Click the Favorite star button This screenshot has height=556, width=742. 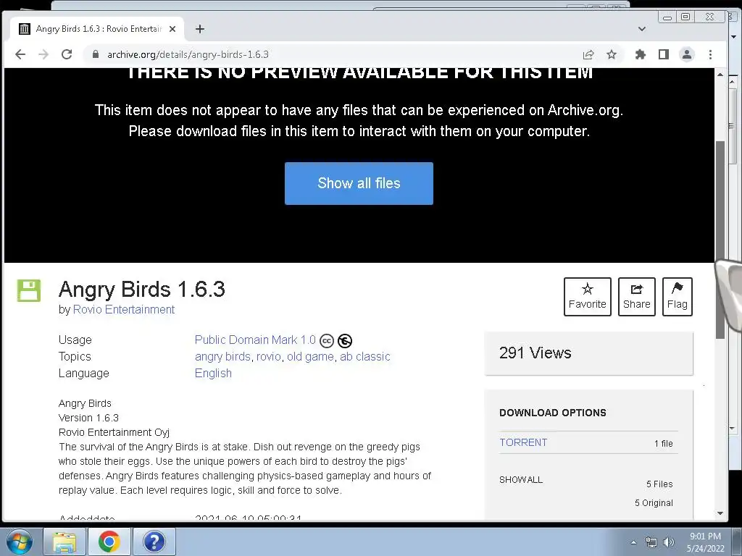pyautogui.click(x=587, y=296)
